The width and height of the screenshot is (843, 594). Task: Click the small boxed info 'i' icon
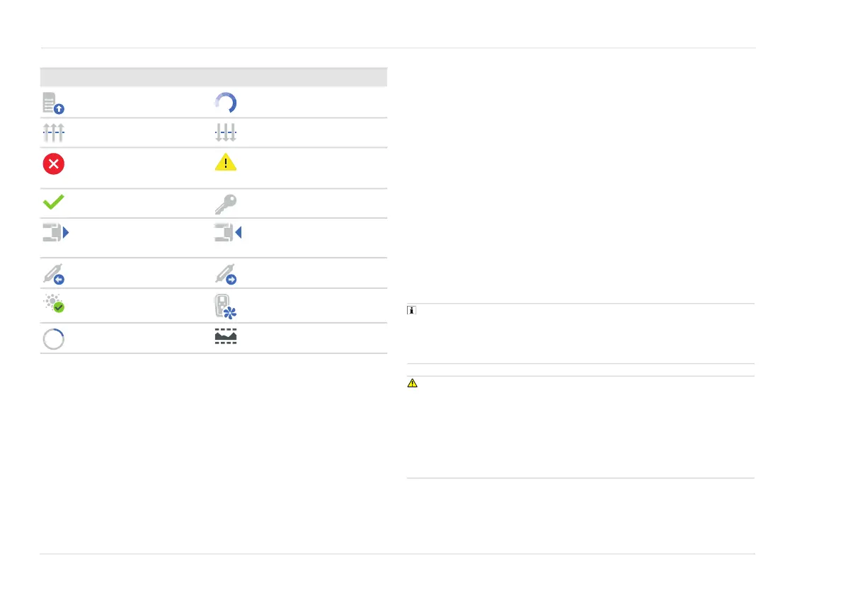coord(412,311)
